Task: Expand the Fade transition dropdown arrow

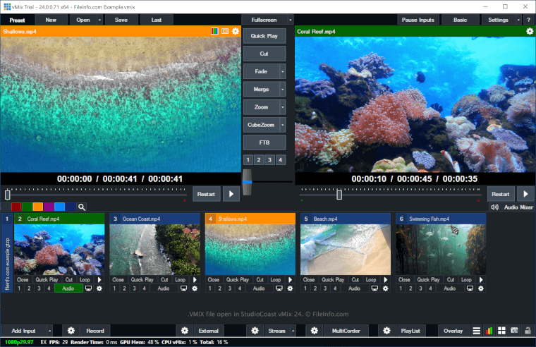Action: coord(282,71)
